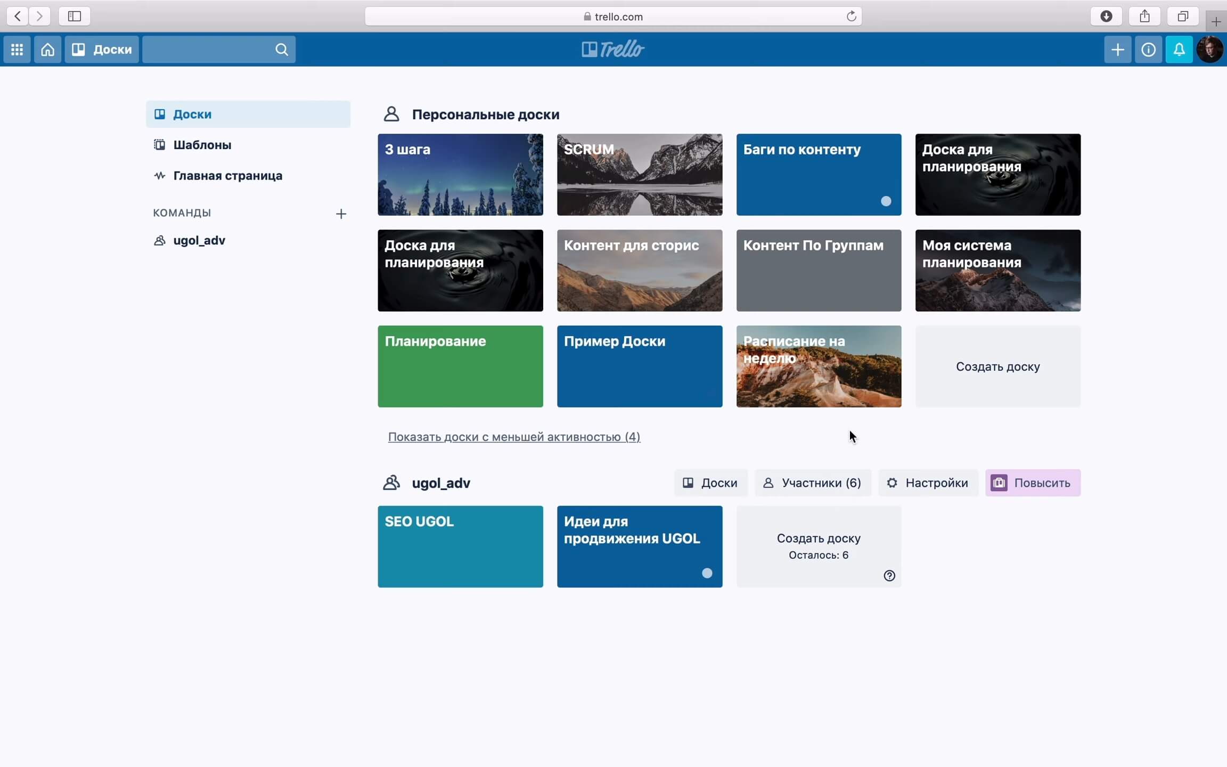Open Моя система планирования board
1227x767 pixels.
pos(997,271)
